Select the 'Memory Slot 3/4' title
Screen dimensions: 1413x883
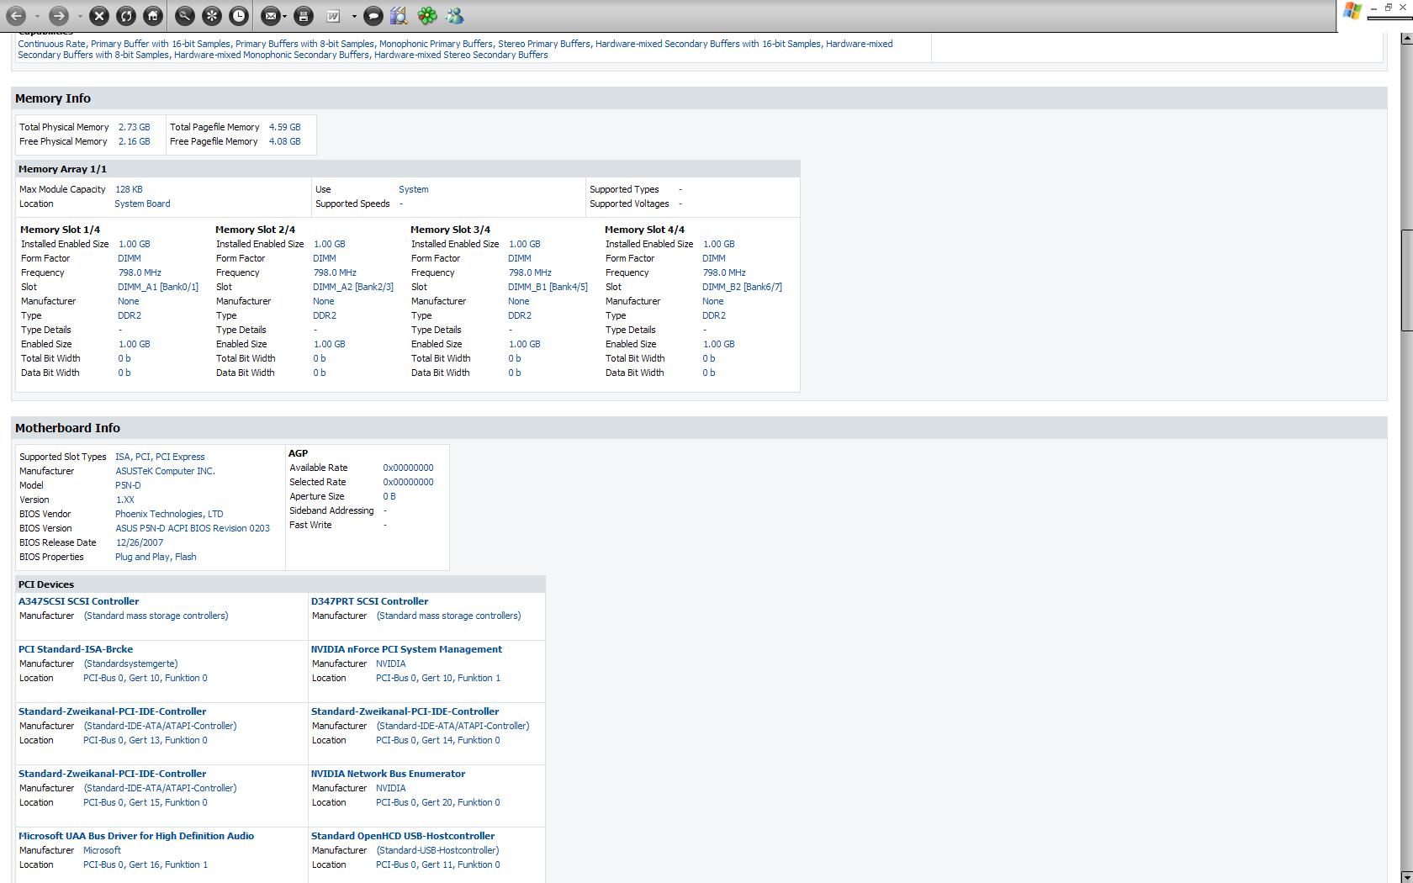pos(450,230)
